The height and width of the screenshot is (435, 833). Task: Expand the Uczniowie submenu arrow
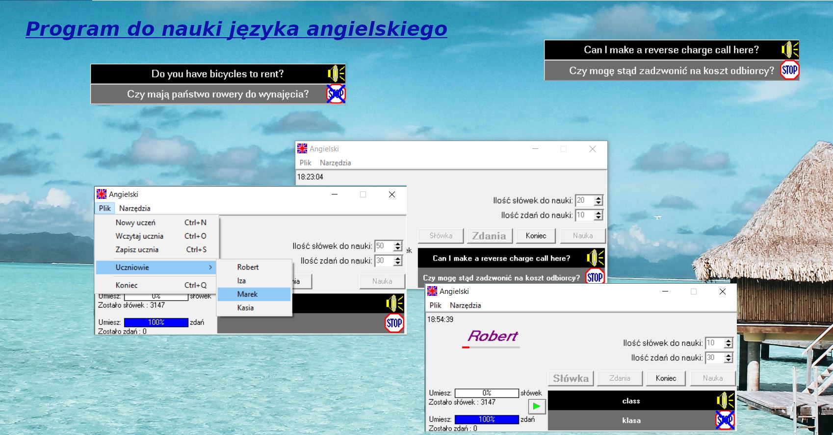pyautogui.click(x=210, y=267)
